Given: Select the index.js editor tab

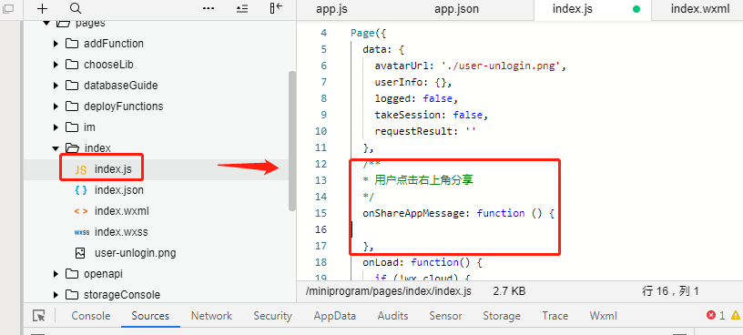Looking at the screenshot, I should 573,9.
